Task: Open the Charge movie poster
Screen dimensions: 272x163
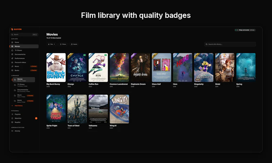Action: [77, 67]
